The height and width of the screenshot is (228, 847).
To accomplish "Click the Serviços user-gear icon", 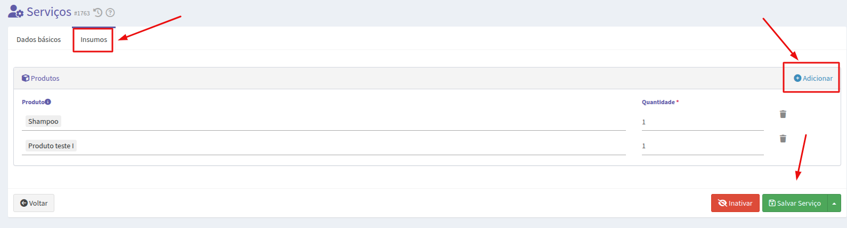I will click(15, 12).
